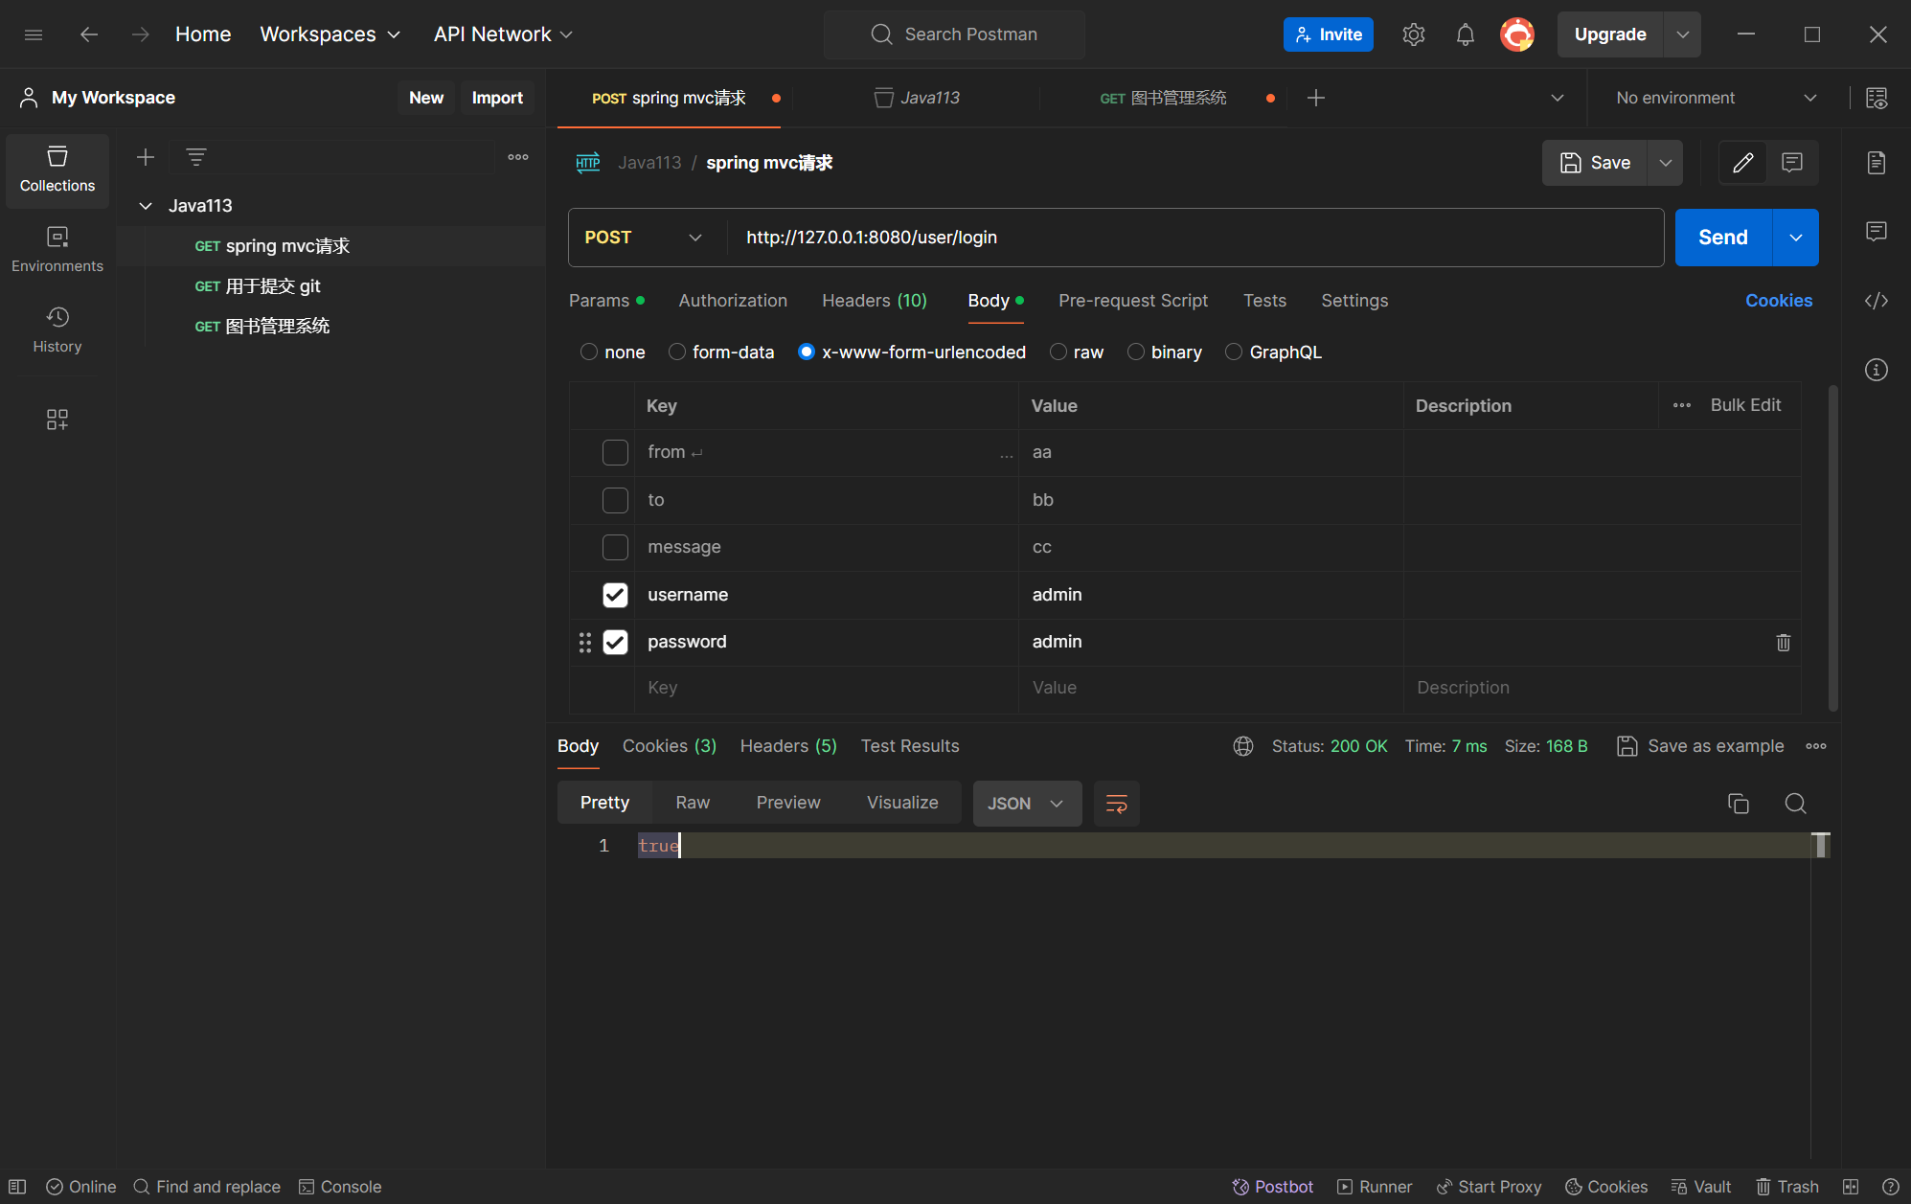
Task: Open the notifications bell
Action: pos(1465,35)
